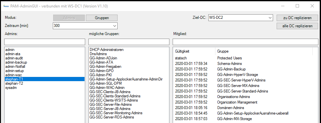The height and width of the screenshot is (123, 321).
Task: Select group 'GG-SEC-Clients-JB-Admins'
Action: point(129,92)
